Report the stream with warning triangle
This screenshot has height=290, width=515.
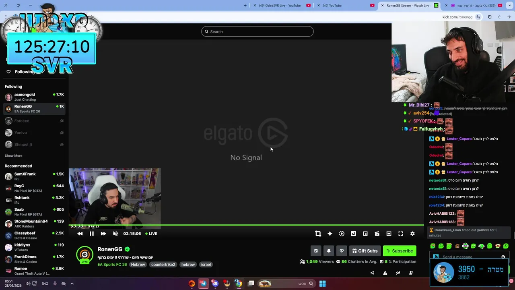click(385, 273)
